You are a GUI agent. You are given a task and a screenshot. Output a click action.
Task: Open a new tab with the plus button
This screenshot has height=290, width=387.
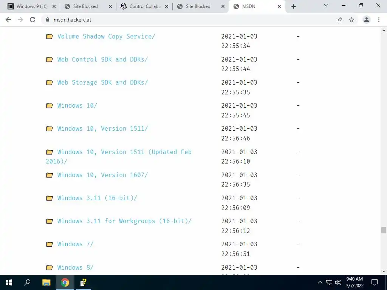pos(293,6)
